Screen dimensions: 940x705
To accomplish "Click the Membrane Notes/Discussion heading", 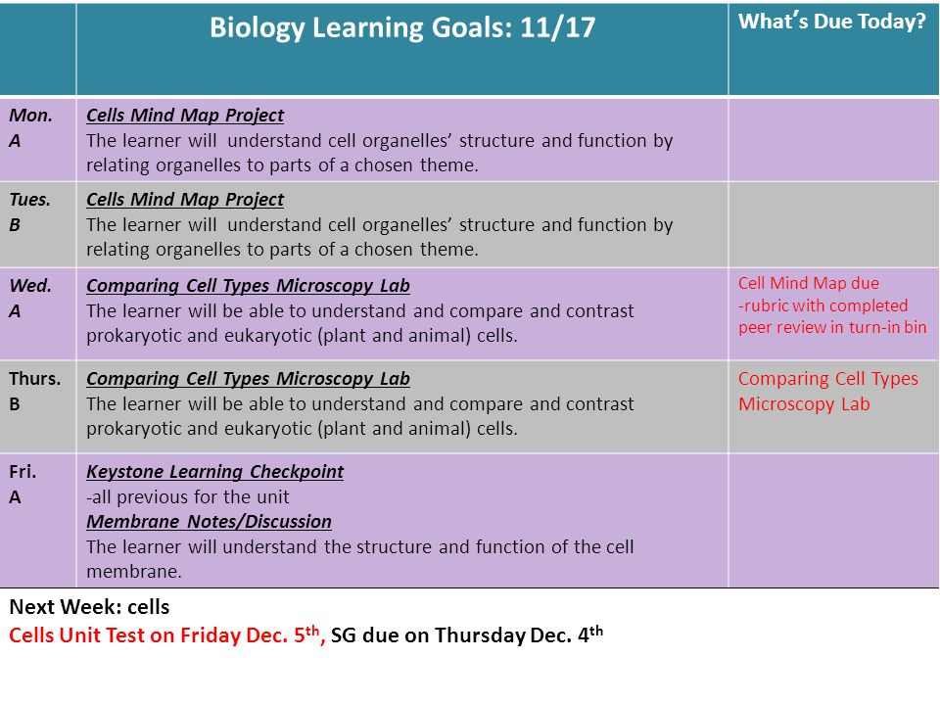I will tap(209, 521).
